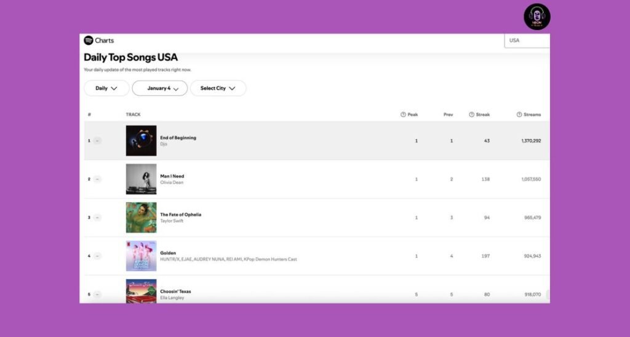Screen dimensions: 630x337
Task: Click the Peak column help icon
Action: pos(403,115)
